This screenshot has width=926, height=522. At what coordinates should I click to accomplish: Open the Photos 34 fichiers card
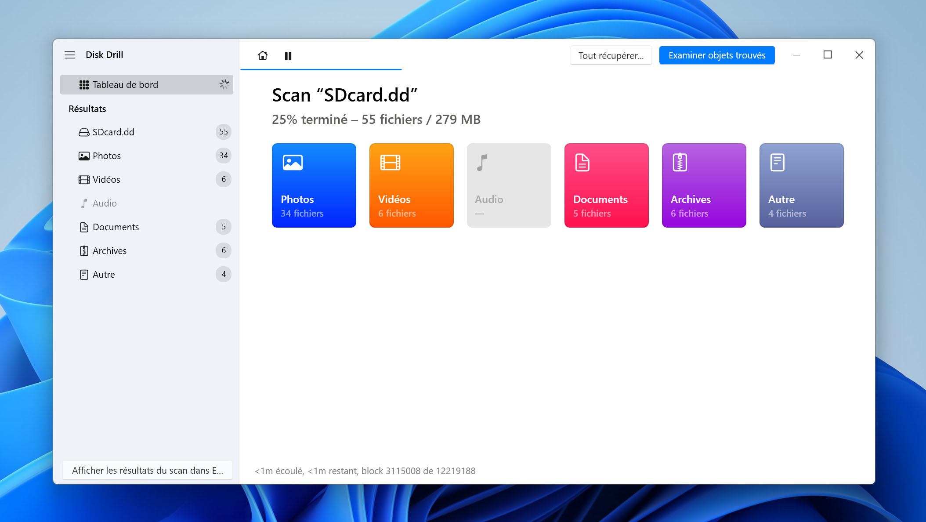click(314, 185)
